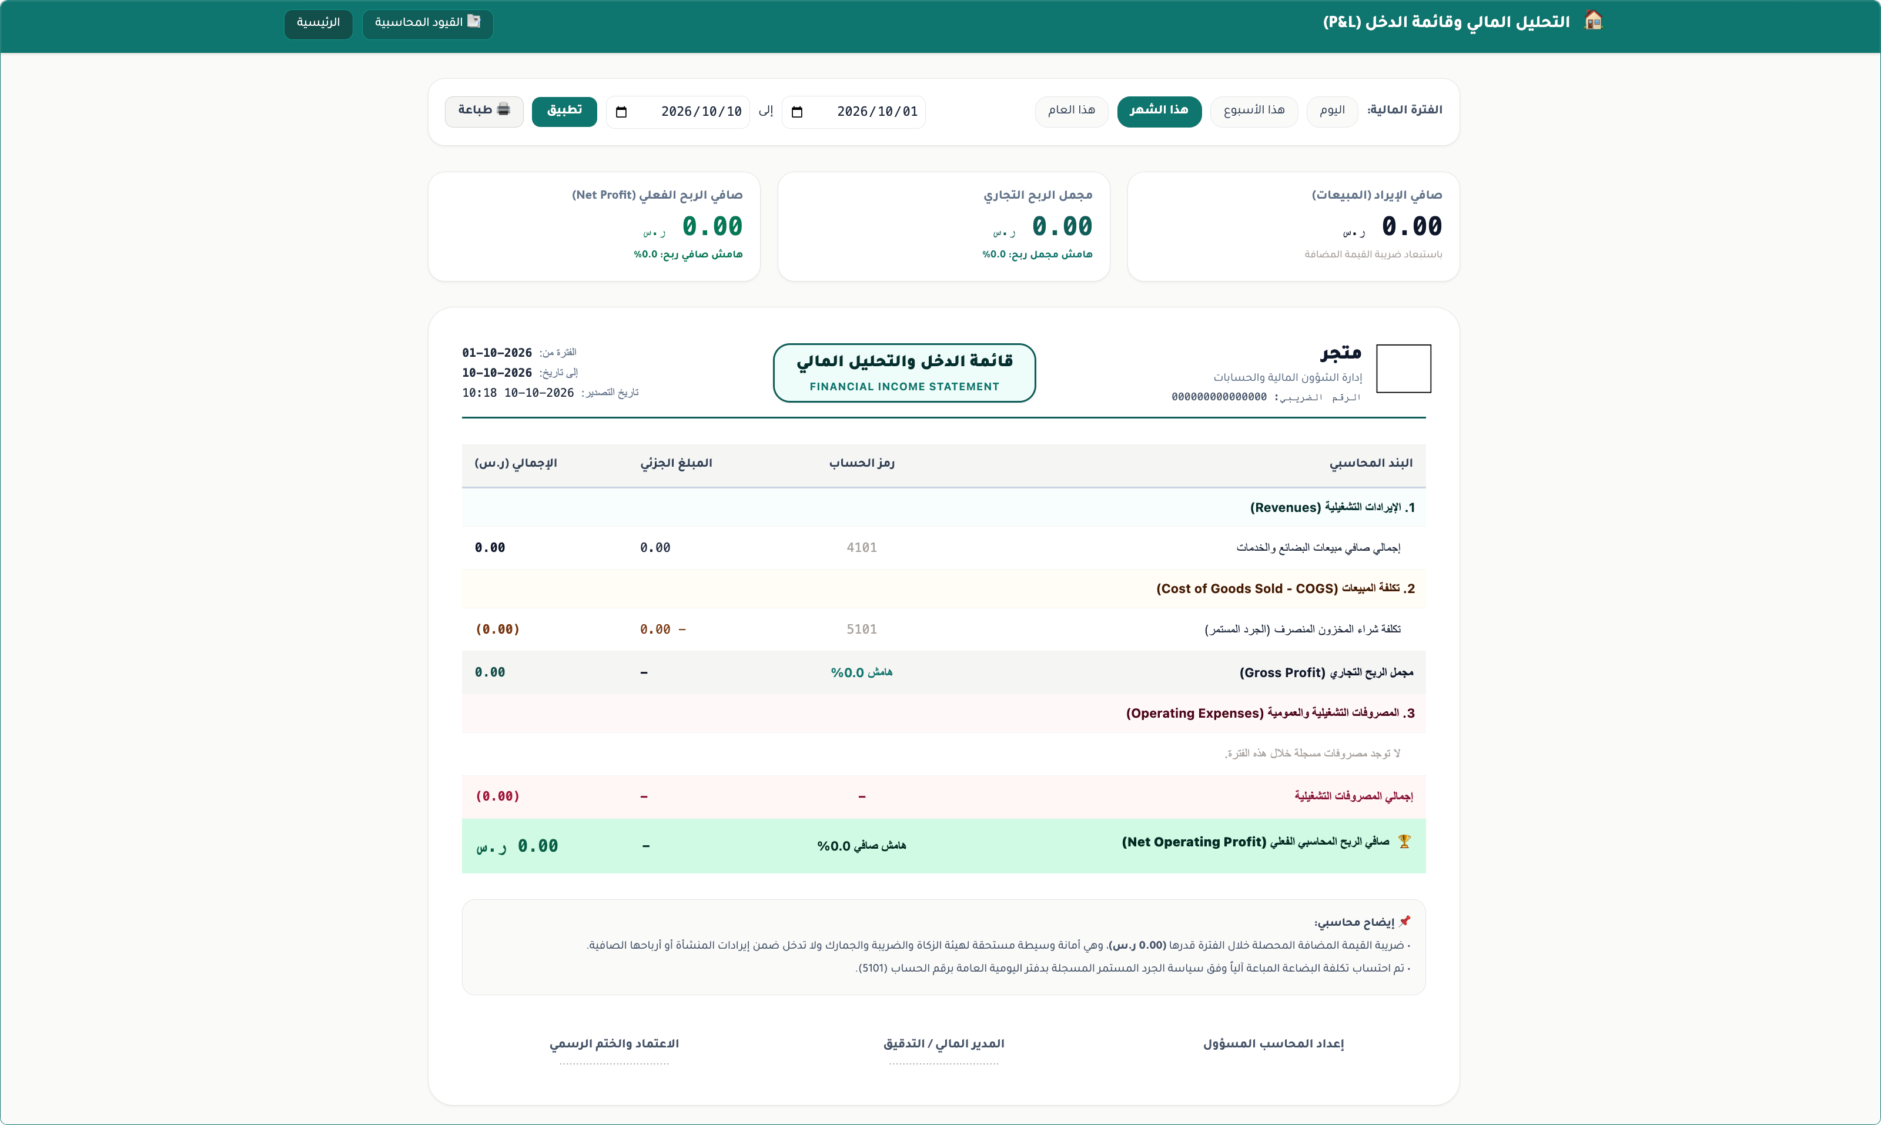Click the document icon in القيود المحاسبية

[474, 21]
